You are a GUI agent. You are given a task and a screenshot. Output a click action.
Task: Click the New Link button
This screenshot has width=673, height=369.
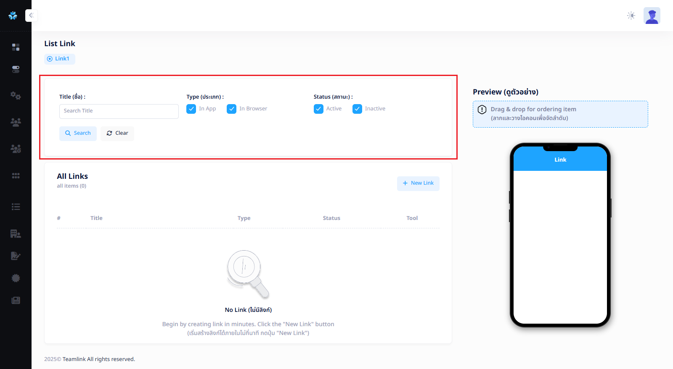pyautogui.click(x=418, y=183)
